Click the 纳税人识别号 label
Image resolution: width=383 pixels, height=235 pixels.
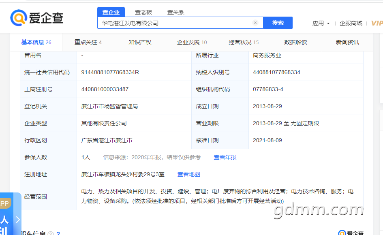tap(213, 72)
